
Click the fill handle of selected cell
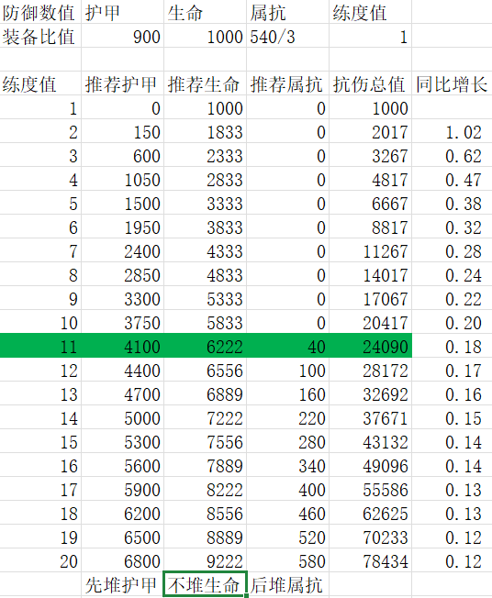(247, 596)
